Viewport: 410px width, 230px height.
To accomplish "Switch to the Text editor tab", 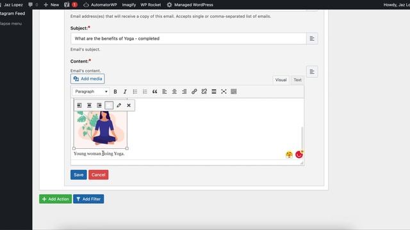I will pyautogui.click(x=297, y=80).
